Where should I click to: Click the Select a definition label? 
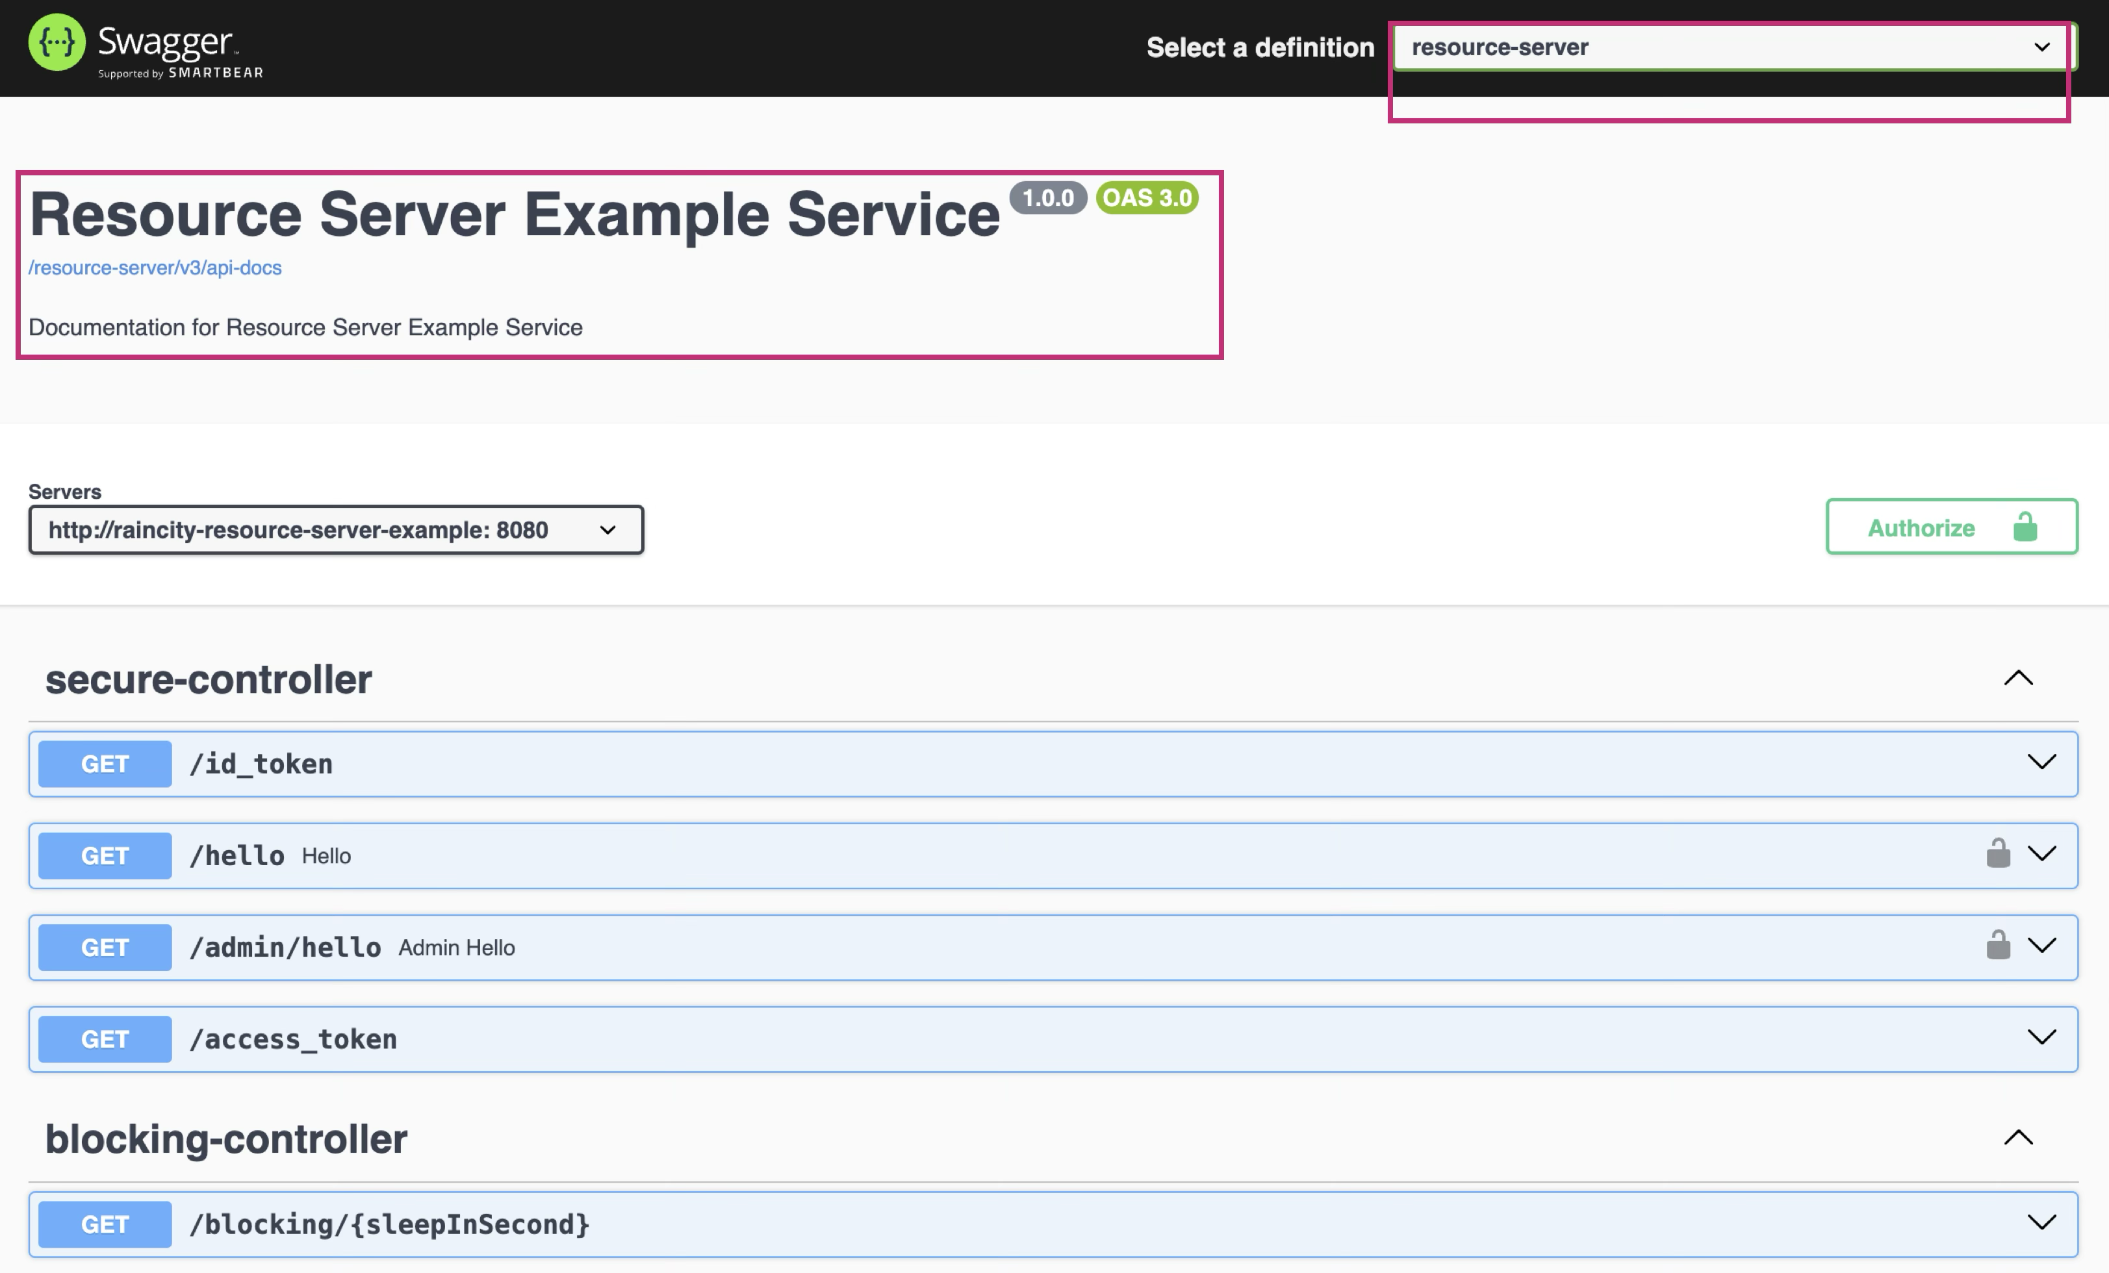(x=1260, y=47)
